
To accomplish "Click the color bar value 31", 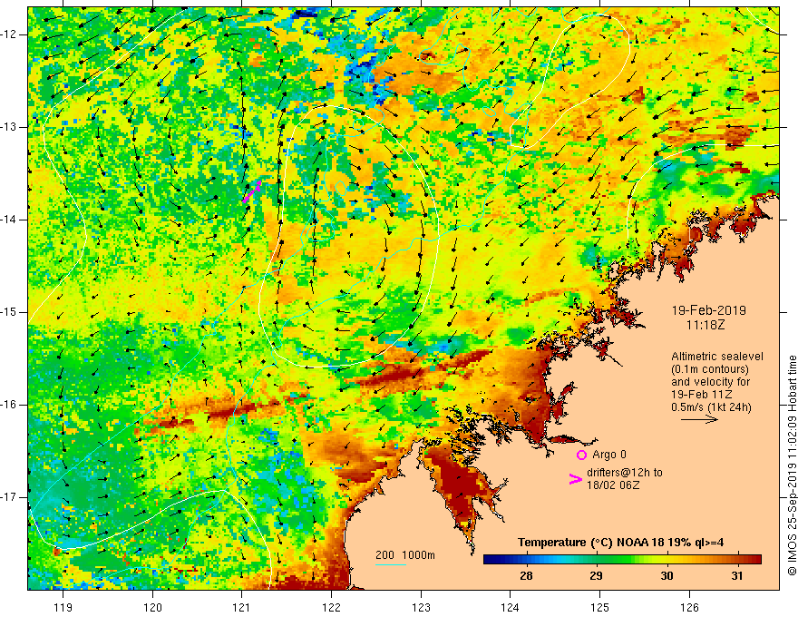I will coord(736,576).
